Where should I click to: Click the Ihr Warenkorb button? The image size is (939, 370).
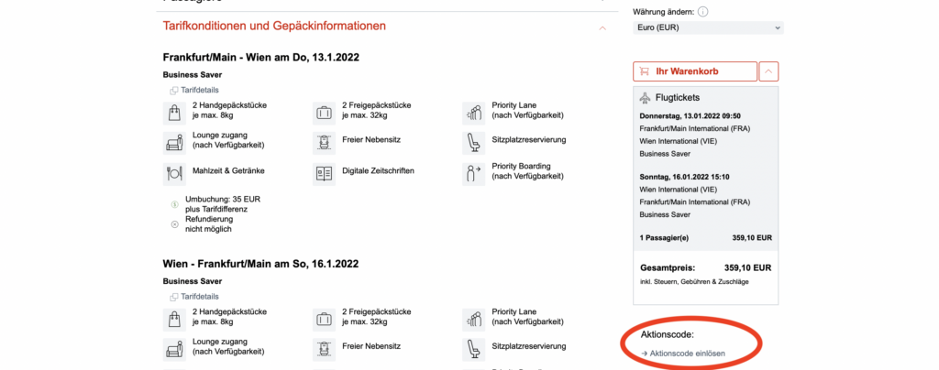click(694, 71)
